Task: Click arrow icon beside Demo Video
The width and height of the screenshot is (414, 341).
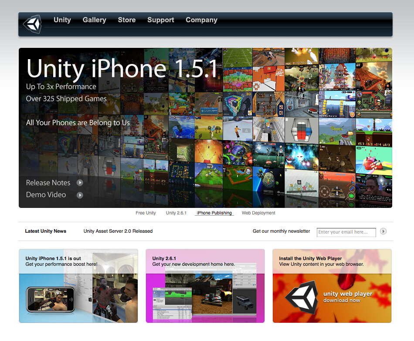Action: [80, 195]
